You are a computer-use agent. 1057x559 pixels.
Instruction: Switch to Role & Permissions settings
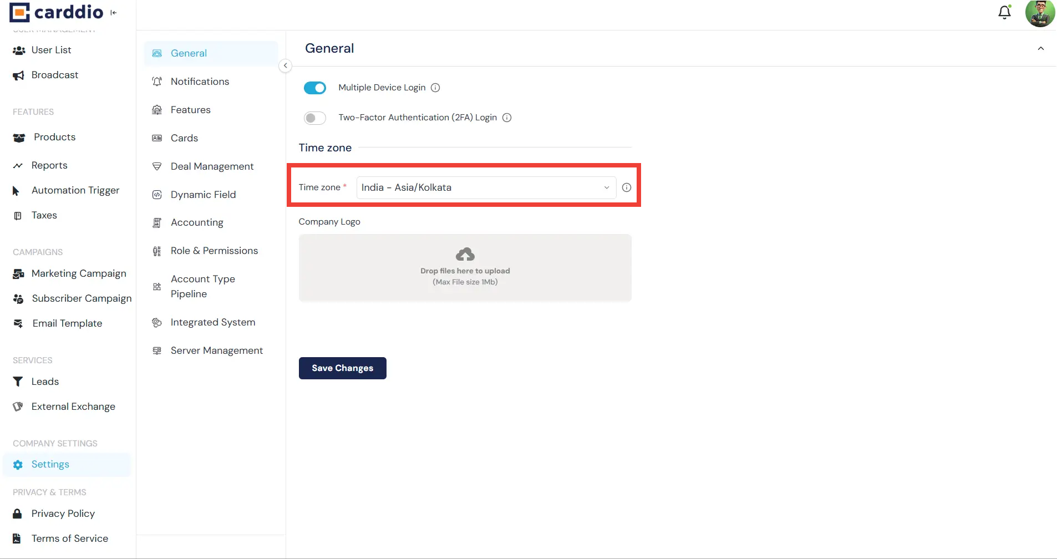[x=214, y=251]
